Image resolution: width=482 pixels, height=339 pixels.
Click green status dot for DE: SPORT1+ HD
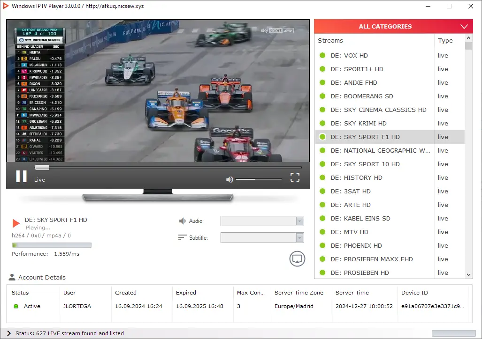pyautogui.click(x=322, y=69)
